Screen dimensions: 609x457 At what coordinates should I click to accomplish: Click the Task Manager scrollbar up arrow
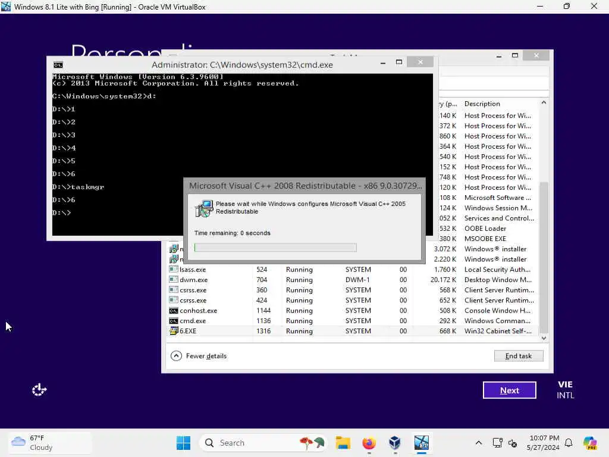544,102
